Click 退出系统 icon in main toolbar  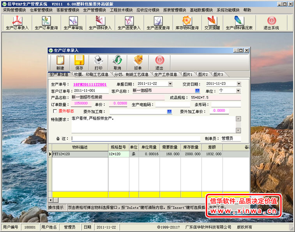click(x=271, y=23)
